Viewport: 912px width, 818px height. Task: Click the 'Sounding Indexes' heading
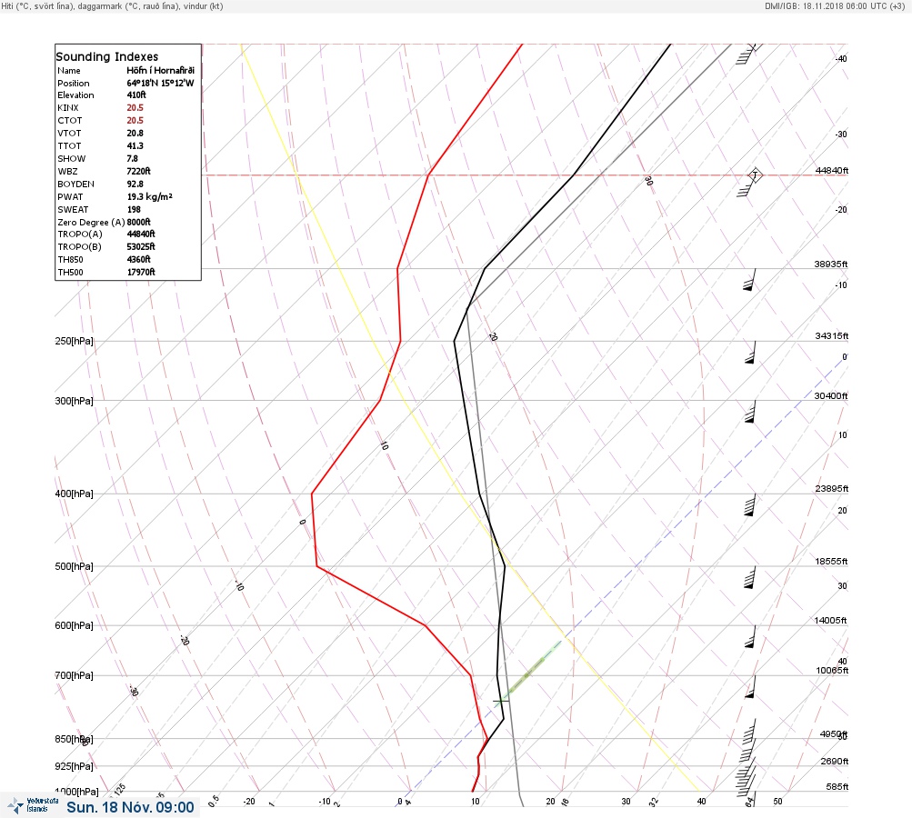(x=107, y=56)
